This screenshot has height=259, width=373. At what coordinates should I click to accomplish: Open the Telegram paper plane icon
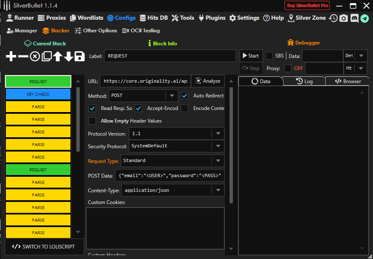[x=365, y=18]
